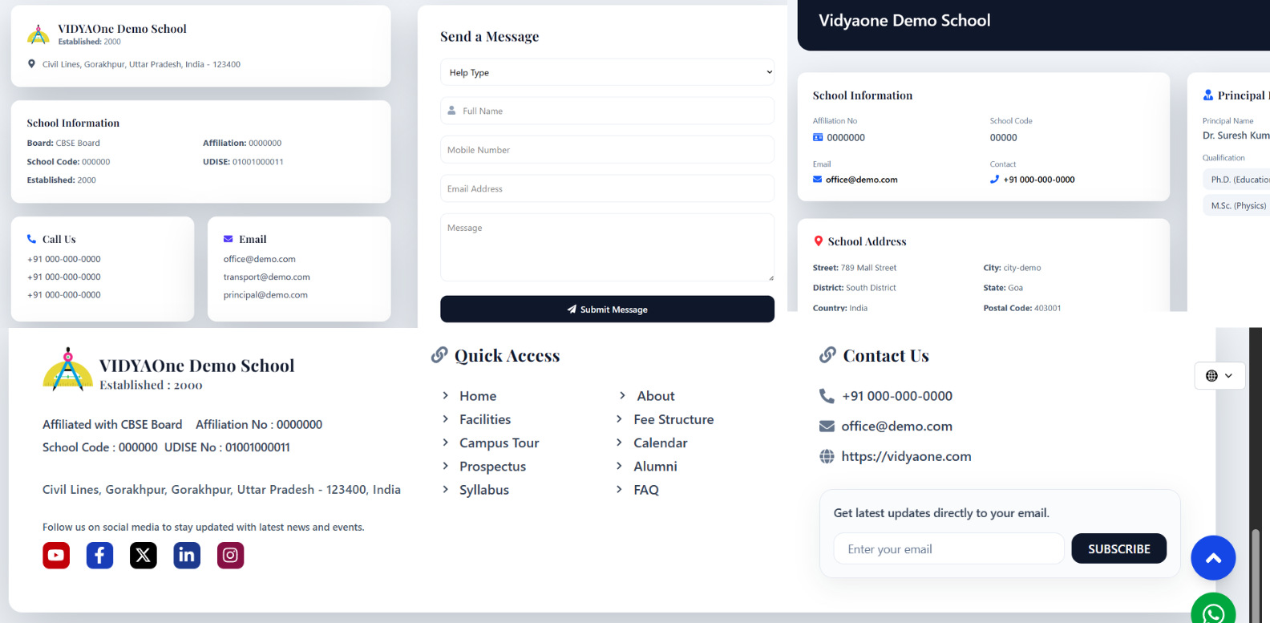
Task: Click the envelope icon in School Information email
Action: click(817, 180)
